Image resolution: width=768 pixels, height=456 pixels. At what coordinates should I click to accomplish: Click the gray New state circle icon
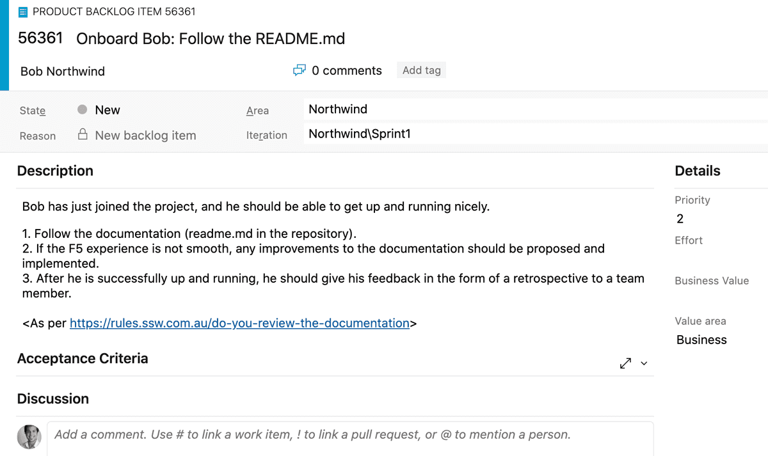click(x=82, y=109)
